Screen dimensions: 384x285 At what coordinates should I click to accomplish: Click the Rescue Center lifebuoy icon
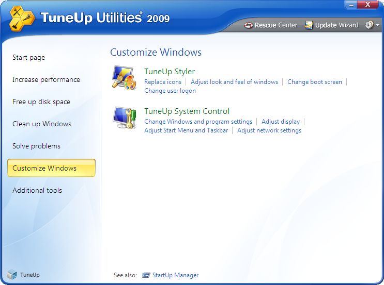248,25
